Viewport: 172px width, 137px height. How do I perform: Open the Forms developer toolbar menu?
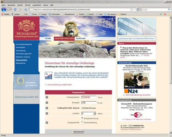[x=33, y=14]
